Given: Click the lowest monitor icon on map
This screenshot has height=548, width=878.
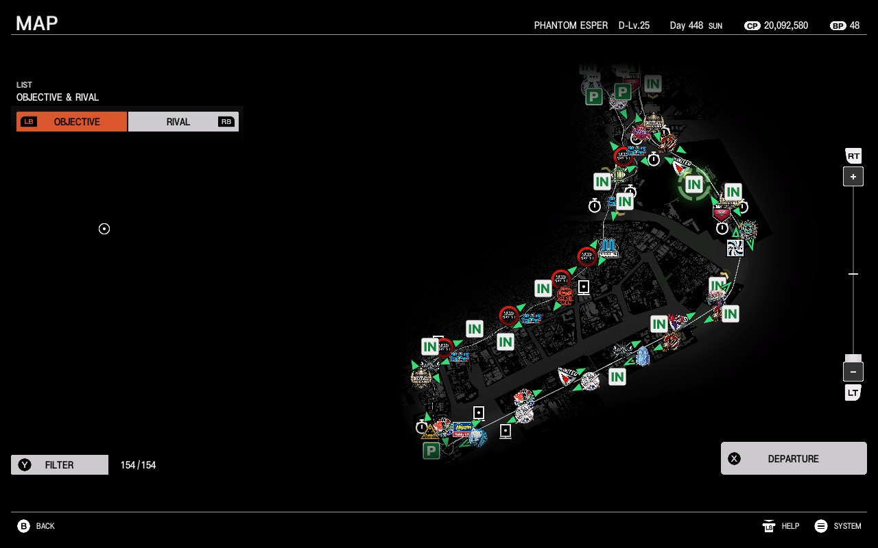Looking at the screenshot, I should click(x=506, y=432).
